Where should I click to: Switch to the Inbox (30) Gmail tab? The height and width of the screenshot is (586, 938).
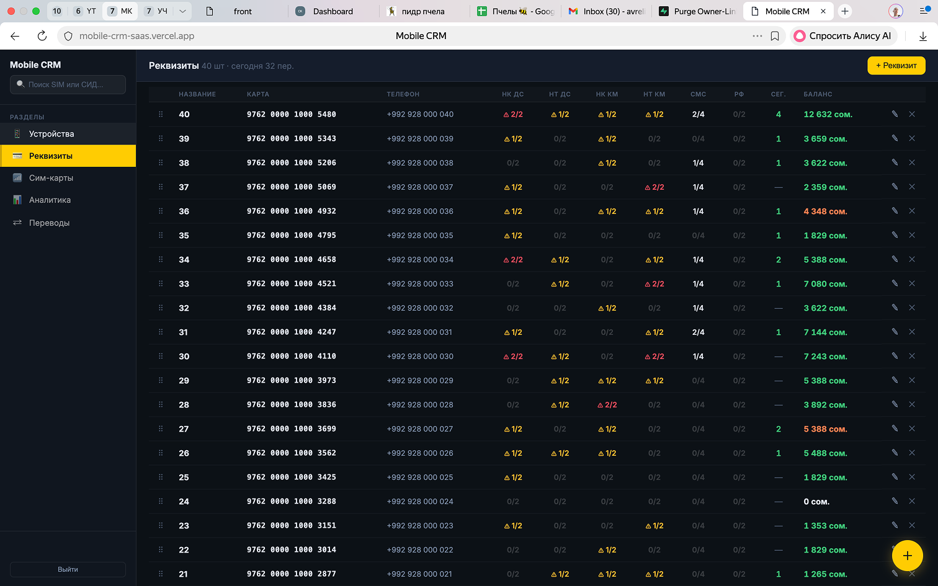point(607,11)
